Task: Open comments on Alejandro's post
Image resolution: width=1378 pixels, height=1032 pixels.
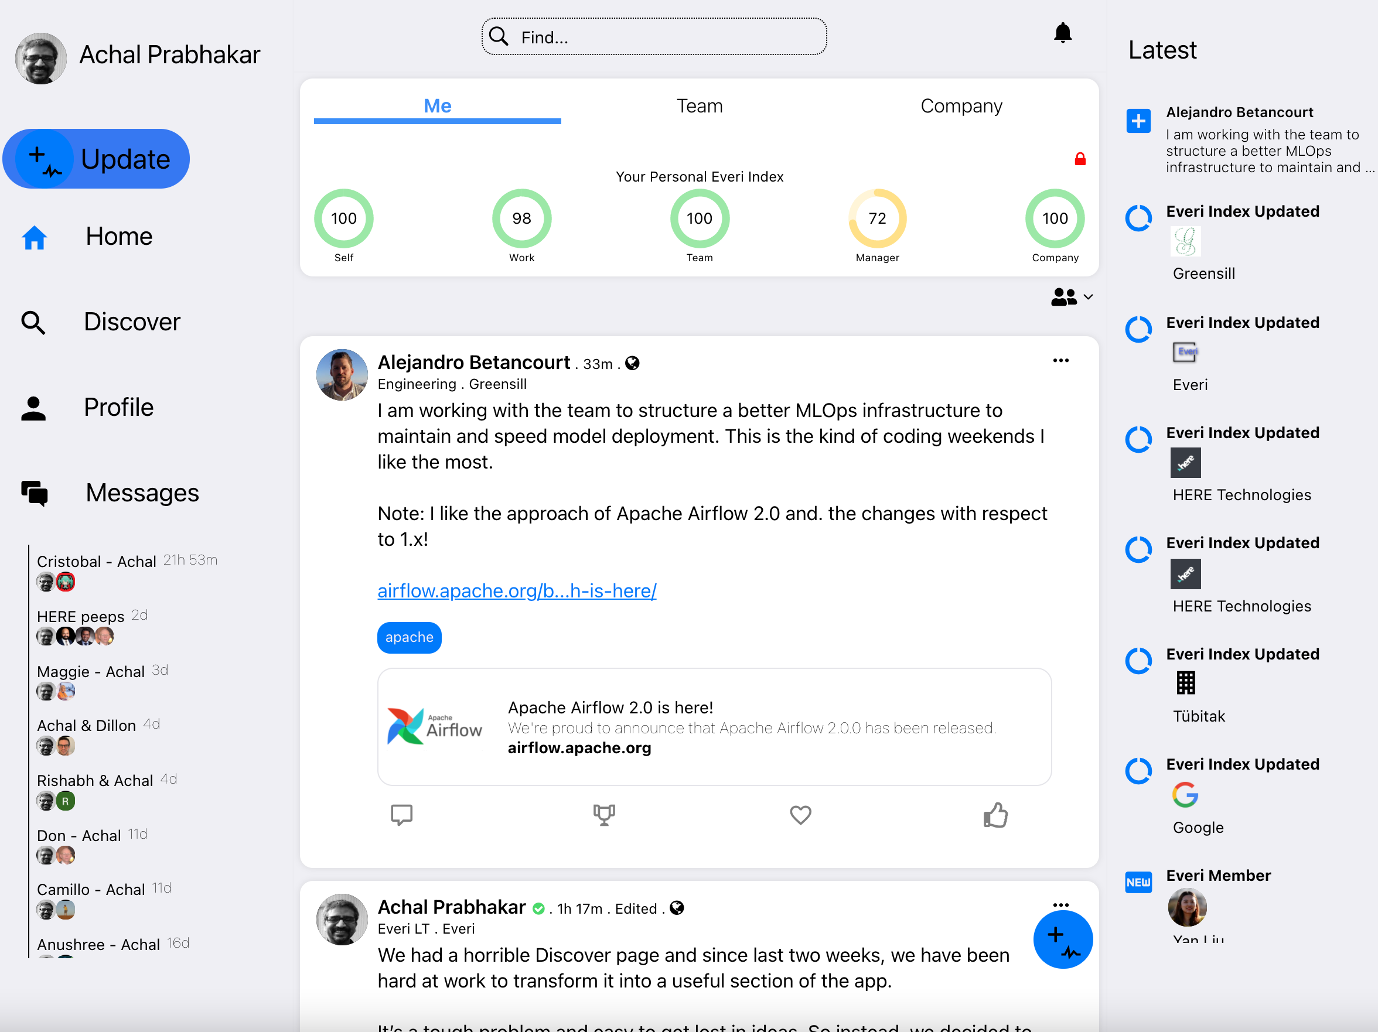Action: point(401,815)
